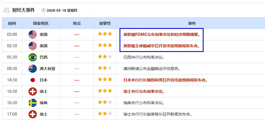This screenshot has width=265, height=120.
Task: Click the 地点 dashes in the 巴西 row
Action: (77, 57)
